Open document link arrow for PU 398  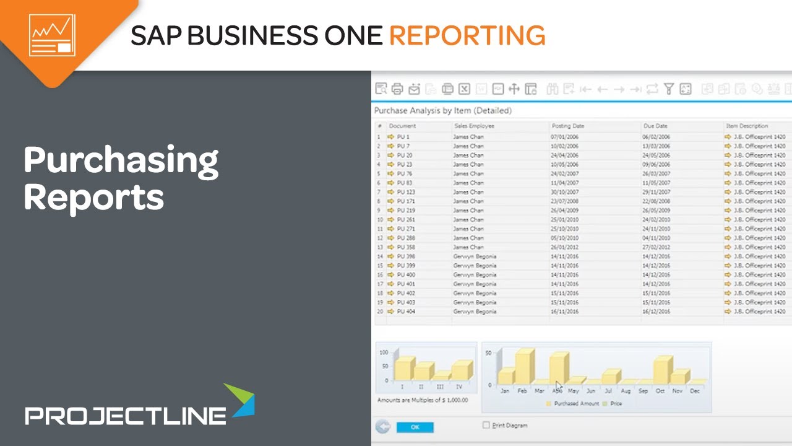click(391, 256)
